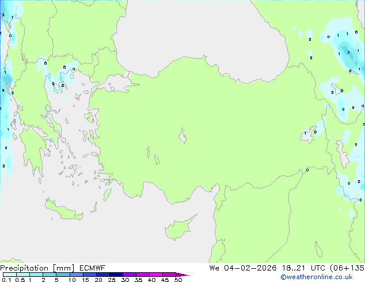Image resolution: width=365 pixels, height=282 pixels.
Task: Select the 35–40 mm legend swatch
Action: click(x=143, y=275)
